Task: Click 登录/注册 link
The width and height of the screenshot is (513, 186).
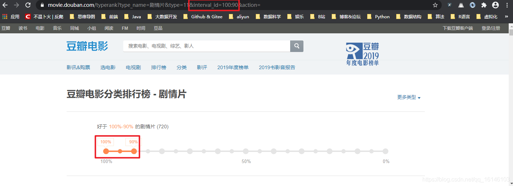Action: (x=491, y=28)
